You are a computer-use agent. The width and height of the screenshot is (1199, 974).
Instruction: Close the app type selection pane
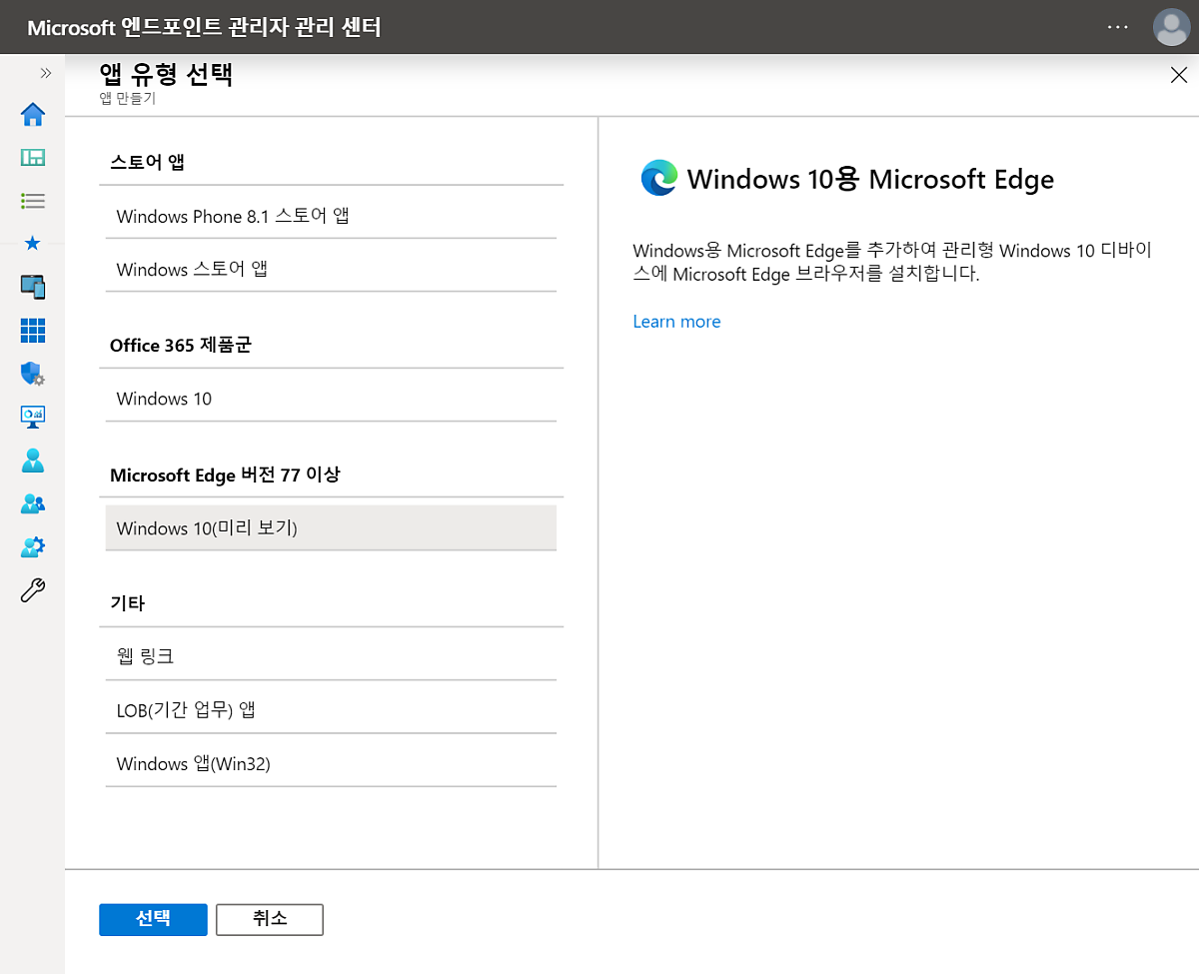1179,75
